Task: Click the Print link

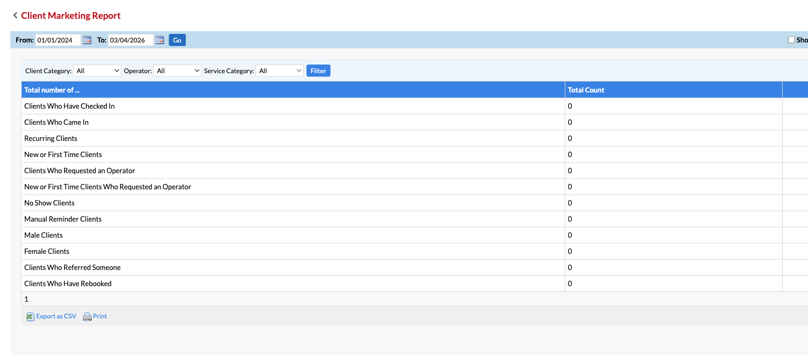Action: click(x=99, y=316)
